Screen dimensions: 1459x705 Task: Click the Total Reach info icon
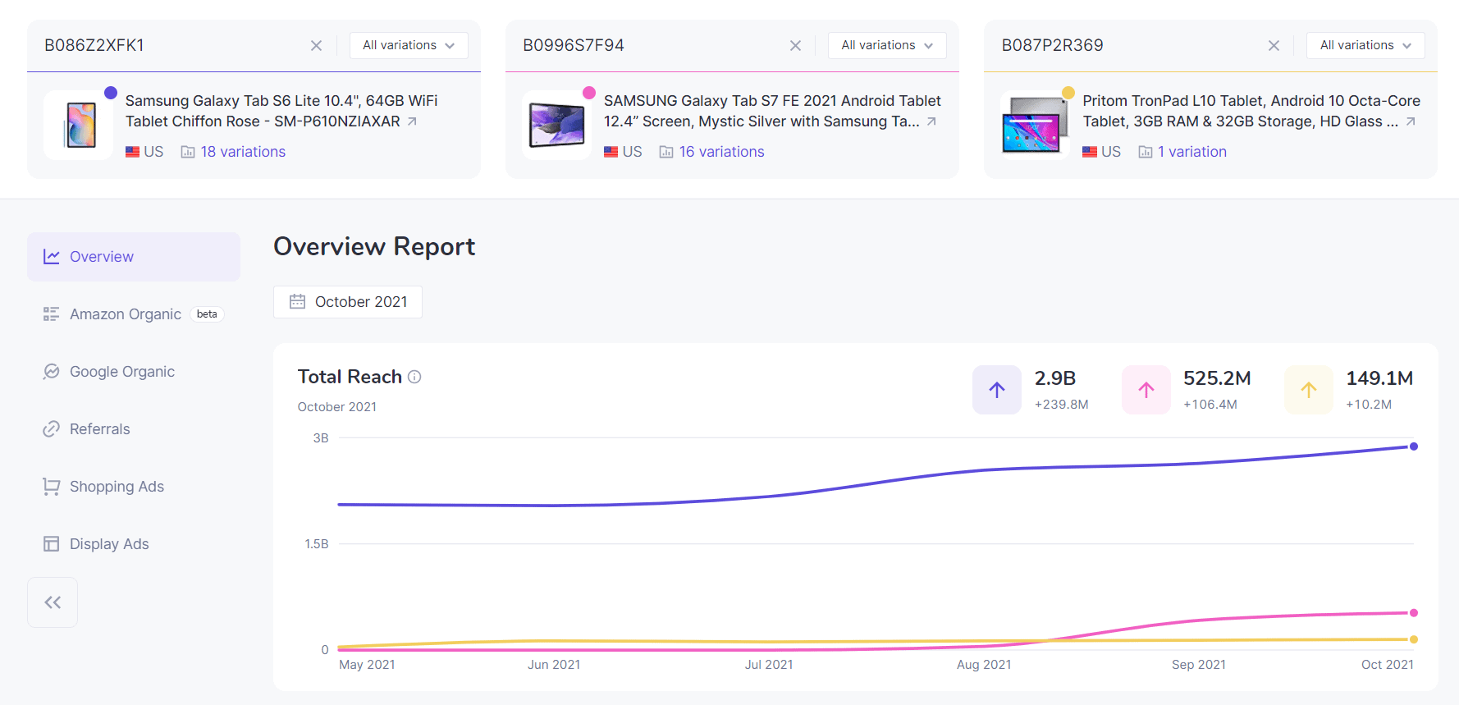tap(414, 377)
